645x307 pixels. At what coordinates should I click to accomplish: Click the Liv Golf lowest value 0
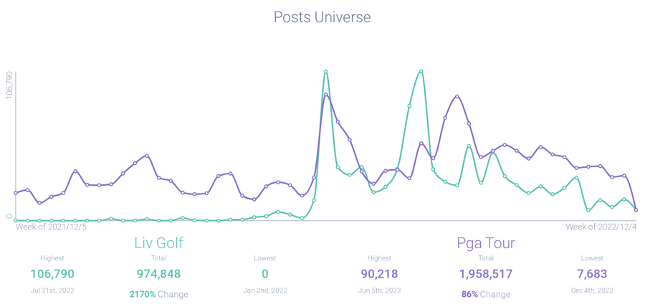pos(265,273)
